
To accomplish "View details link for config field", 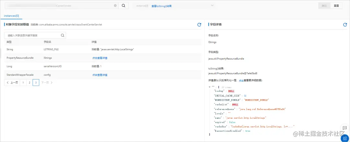I will click(100, 75).
